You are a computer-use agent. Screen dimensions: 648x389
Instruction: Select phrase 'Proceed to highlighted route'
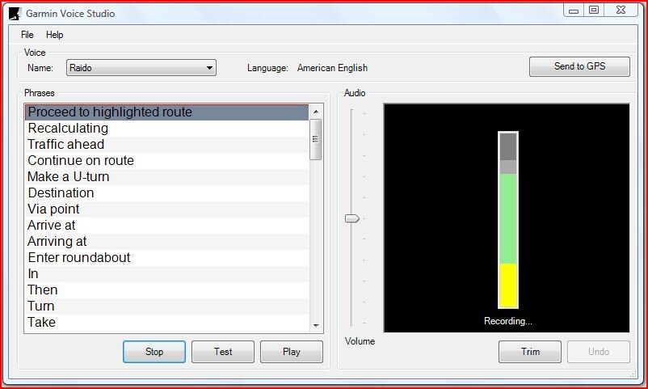tap(166, 112)
